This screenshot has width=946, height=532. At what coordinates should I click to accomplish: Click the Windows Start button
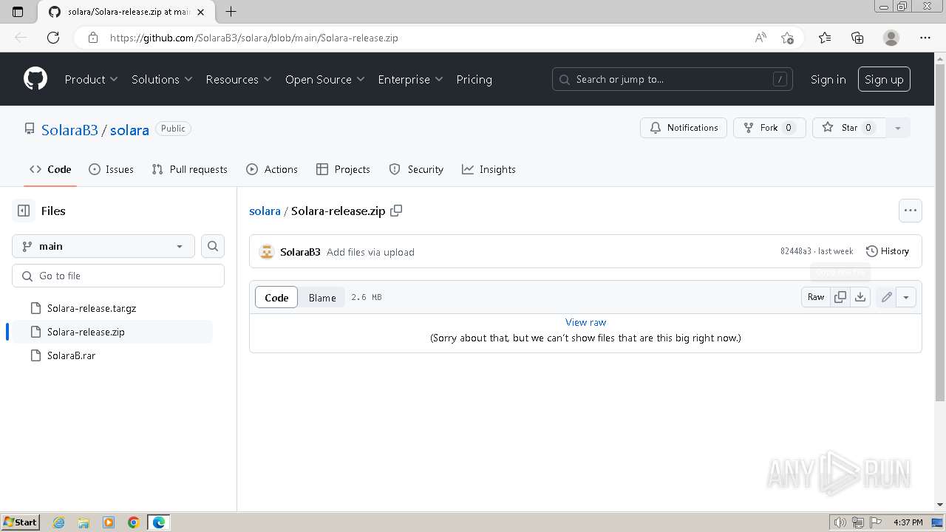pyautogui.click(x=20, y=522)
